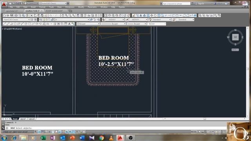Expand the layer list dropdown
Screen dimensions: 251x141
[x=88, y=20]
